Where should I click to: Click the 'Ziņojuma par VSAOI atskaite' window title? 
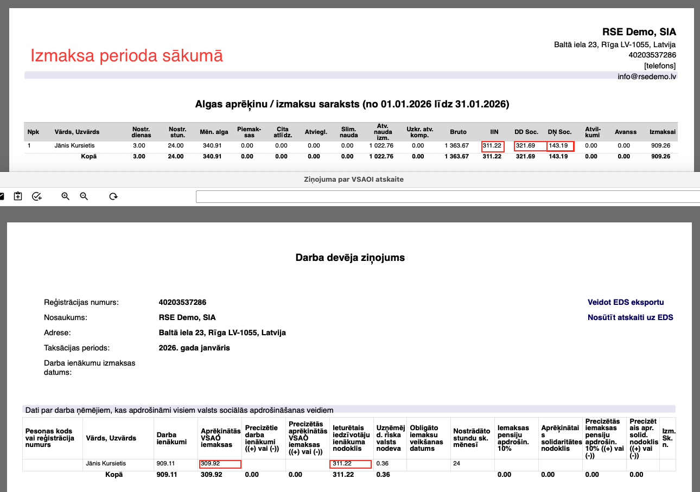pos(353,180)
